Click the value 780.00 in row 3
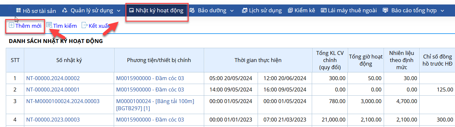The width and height of the screenshot is (455, 127). click(x=337, y=101)
